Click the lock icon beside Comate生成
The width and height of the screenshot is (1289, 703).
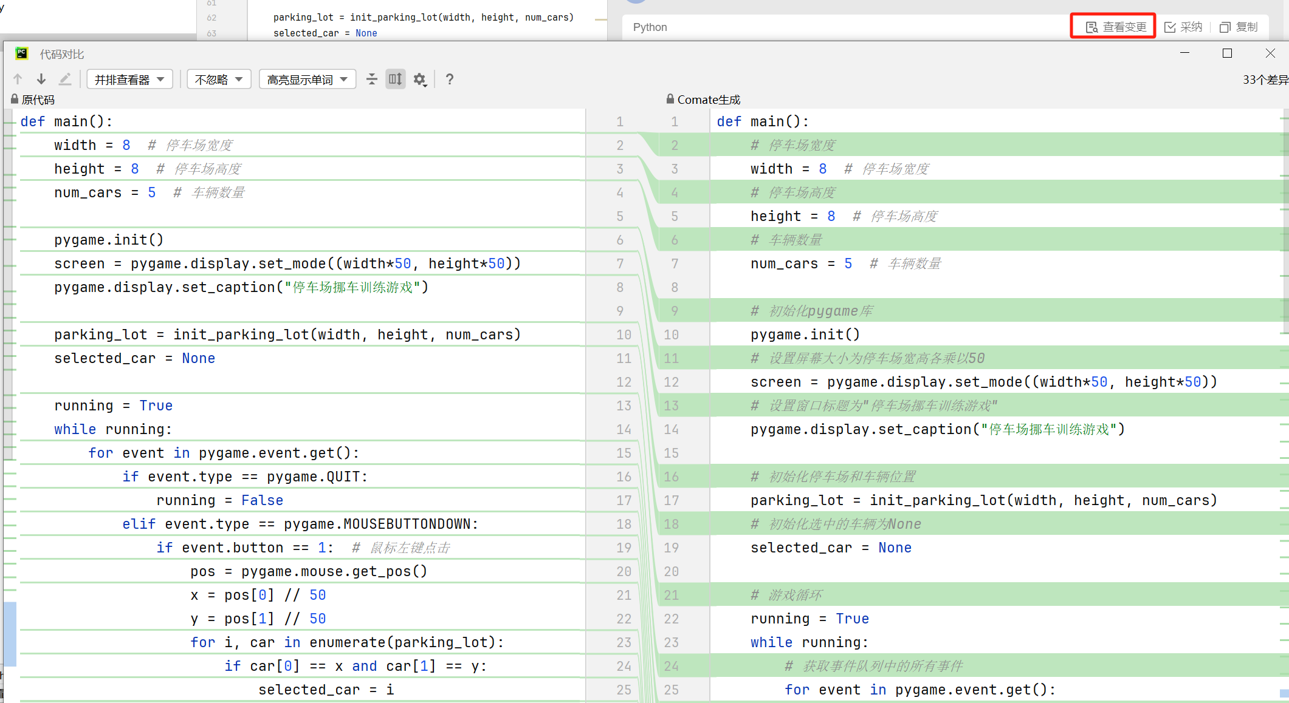[x=670, y=99]
